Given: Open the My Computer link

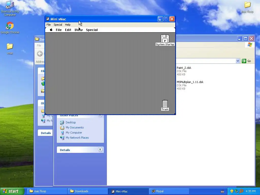Looking at the screenshot, I should pos(74,133).
